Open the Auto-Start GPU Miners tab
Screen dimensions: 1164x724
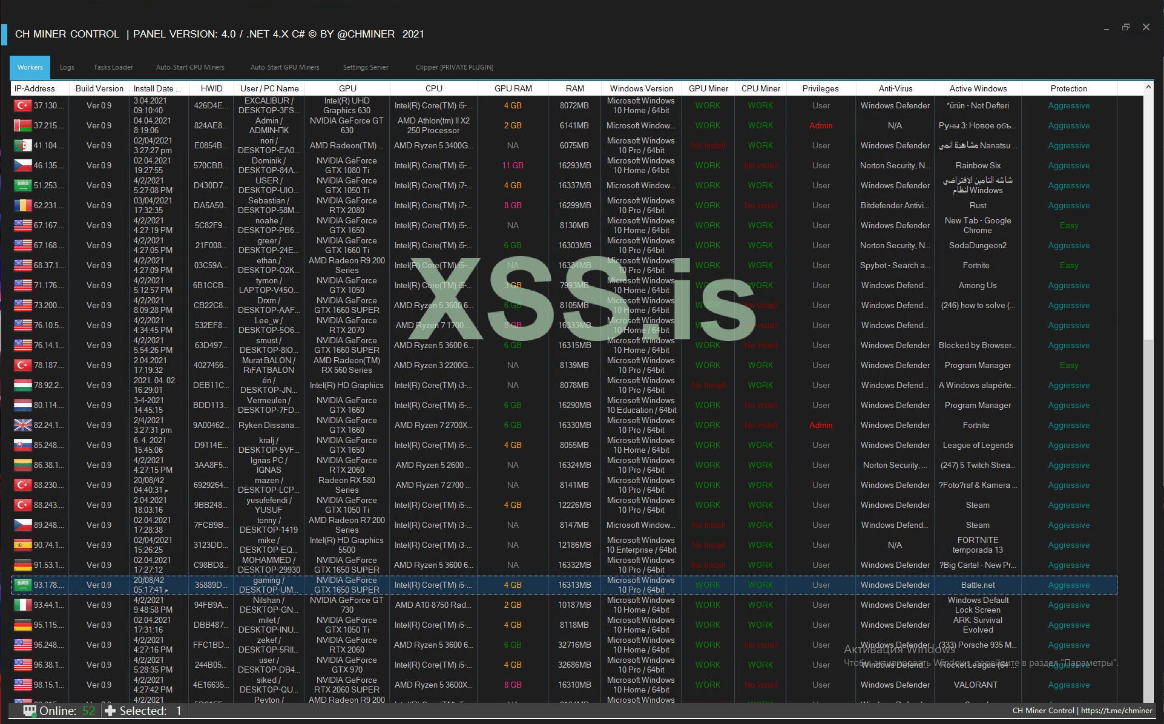(284, 67)
